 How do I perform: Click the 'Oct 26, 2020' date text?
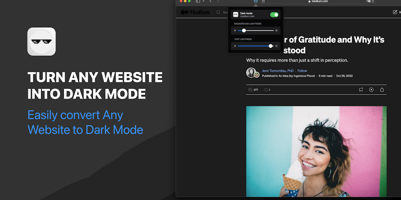pos(344,76)
